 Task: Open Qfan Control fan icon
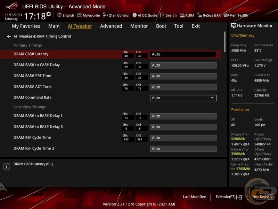point(105,15)
